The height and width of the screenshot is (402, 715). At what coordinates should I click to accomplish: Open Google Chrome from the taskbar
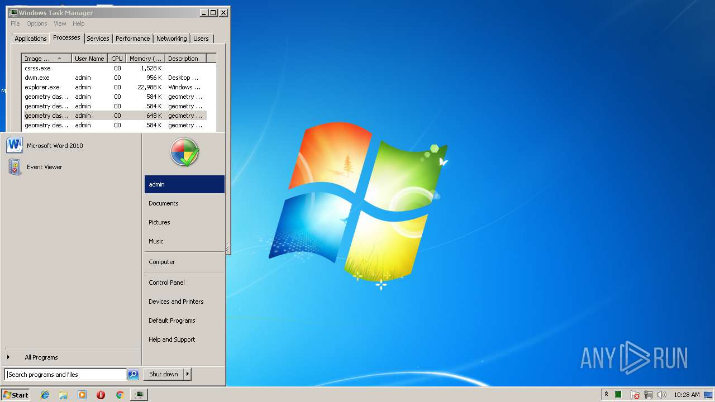click(120, 395)
